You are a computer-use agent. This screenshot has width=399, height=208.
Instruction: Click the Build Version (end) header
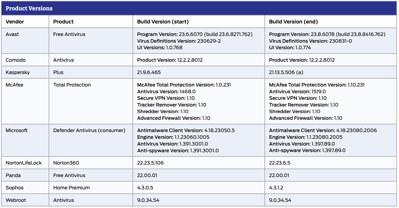coord(293,22)
